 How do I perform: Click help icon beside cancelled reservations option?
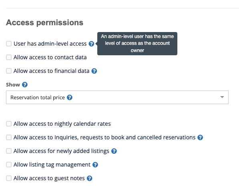coord(200,137)
